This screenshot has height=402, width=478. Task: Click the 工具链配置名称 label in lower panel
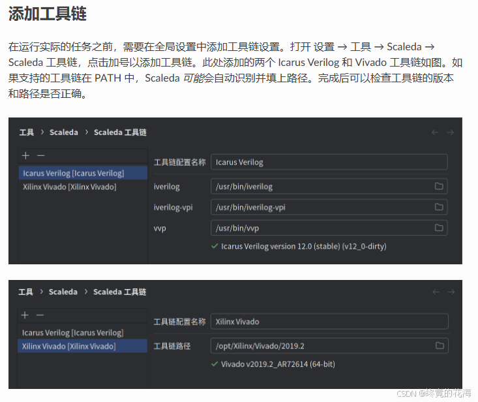[x=179, y=322]
